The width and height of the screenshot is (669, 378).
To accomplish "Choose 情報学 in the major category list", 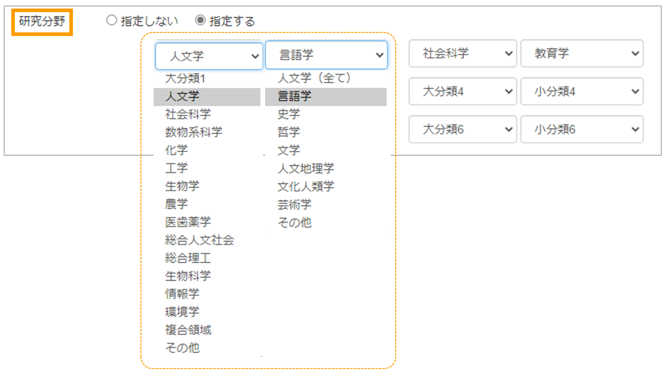I will pos(182,294).
